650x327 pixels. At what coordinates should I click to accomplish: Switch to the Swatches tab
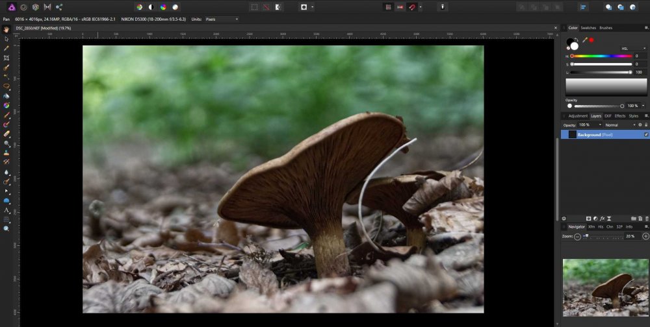[588, 28]
